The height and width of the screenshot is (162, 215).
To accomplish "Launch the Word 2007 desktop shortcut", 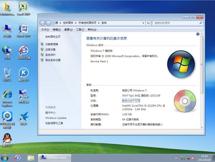I will (23, 31).
